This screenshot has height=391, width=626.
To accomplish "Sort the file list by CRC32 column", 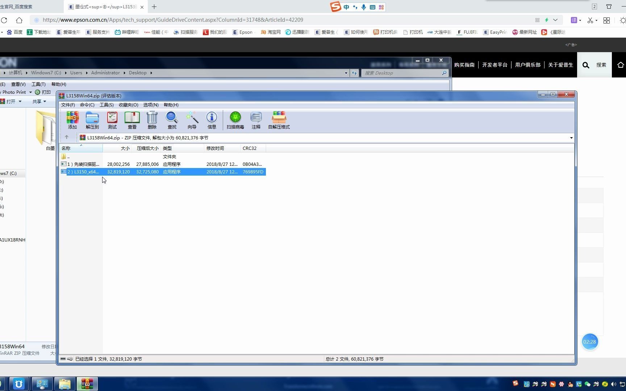I will pos(253,148).
